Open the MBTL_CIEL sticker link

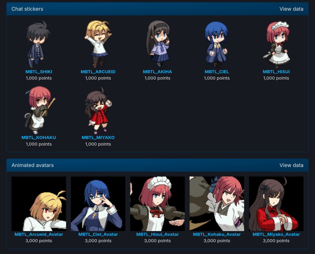pyautogui.click(x=217, y=72)
